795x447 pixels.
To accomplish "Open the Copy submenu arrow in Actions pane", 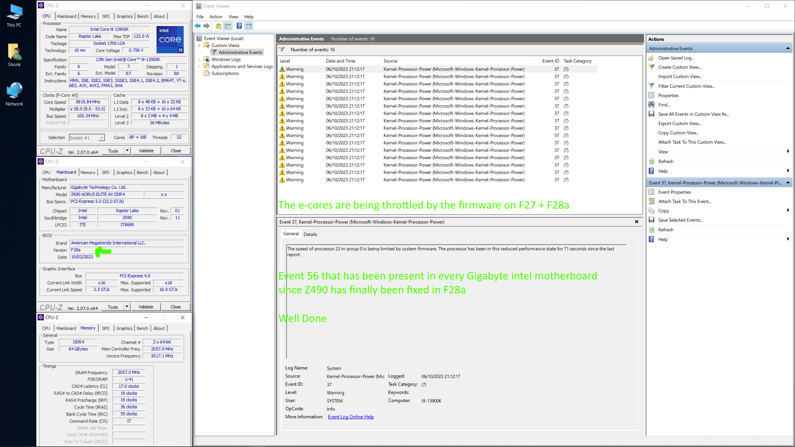I will [x=788, y=210].
